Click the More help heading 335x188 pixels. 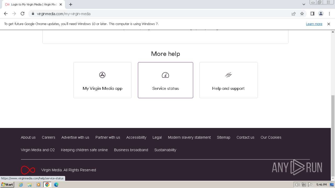pyautogui.click(x=165, y=54)
